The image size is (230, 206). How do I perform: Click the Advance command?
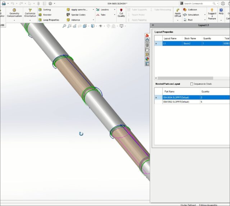73,20
